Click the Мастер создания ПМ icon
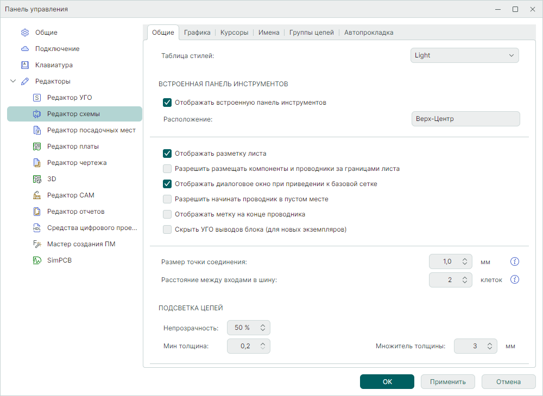This screenshot has width=543, height=396. point(37,244)
